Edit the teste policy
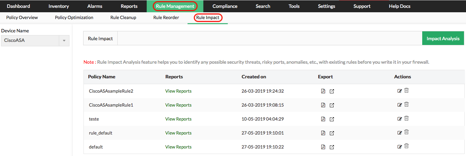The height and width of the screenshot is (156, 466). pyautogui.click(x=399, y=119)
